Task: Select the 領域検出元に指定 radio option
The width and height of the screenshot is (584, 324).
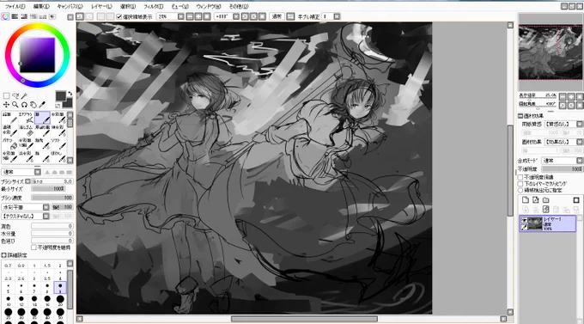Action: click(x=520, y=190)
